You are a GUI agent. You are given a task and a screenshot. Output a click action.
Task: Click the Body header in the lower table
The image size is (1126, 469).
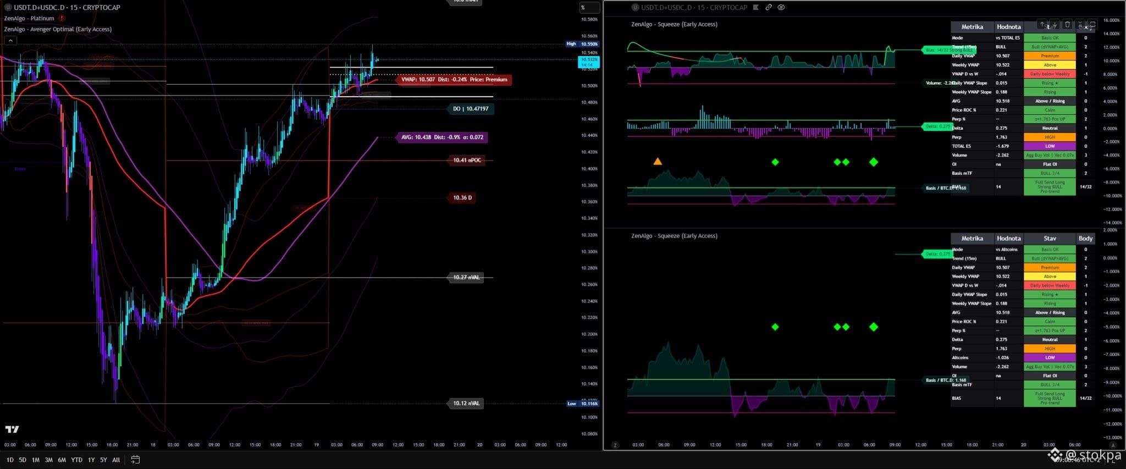pos(1085,239)
